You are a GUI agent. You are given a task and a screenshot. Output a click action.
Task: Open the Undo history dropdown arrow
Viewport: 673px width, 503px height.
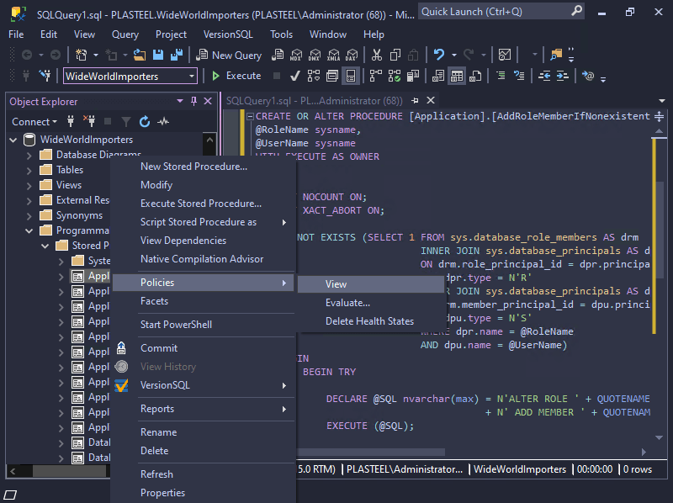[x=453, y=55]
